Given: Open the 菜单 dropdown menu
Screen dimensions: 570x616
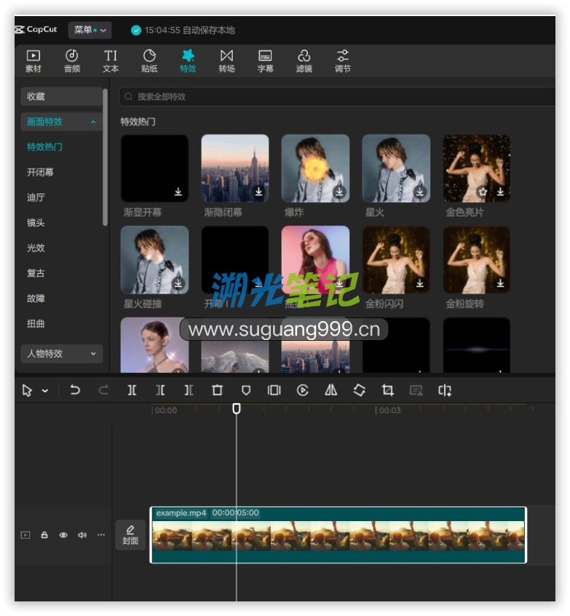Looking at the screenshot, I should click(90, 30).
